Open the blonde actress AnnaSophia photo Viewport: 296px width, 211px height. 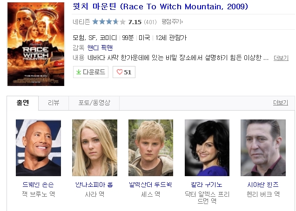point(94,148)
